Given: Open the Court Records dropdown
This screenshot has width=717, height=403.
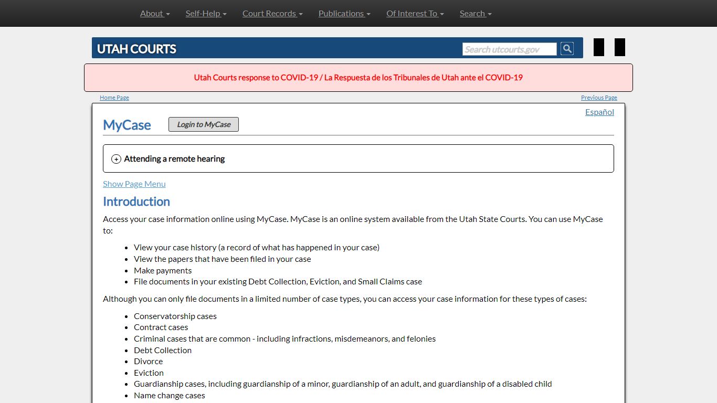Looking at the screenshot, I should 272,14.
